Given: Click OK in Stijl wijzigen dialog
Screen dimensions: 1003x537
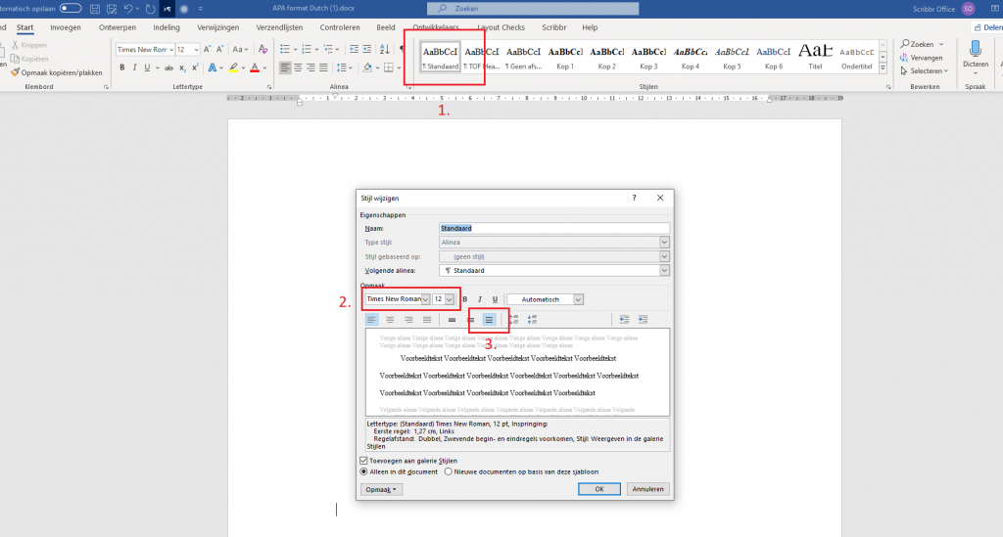Looking at the screenshot, I should point(599,489).
